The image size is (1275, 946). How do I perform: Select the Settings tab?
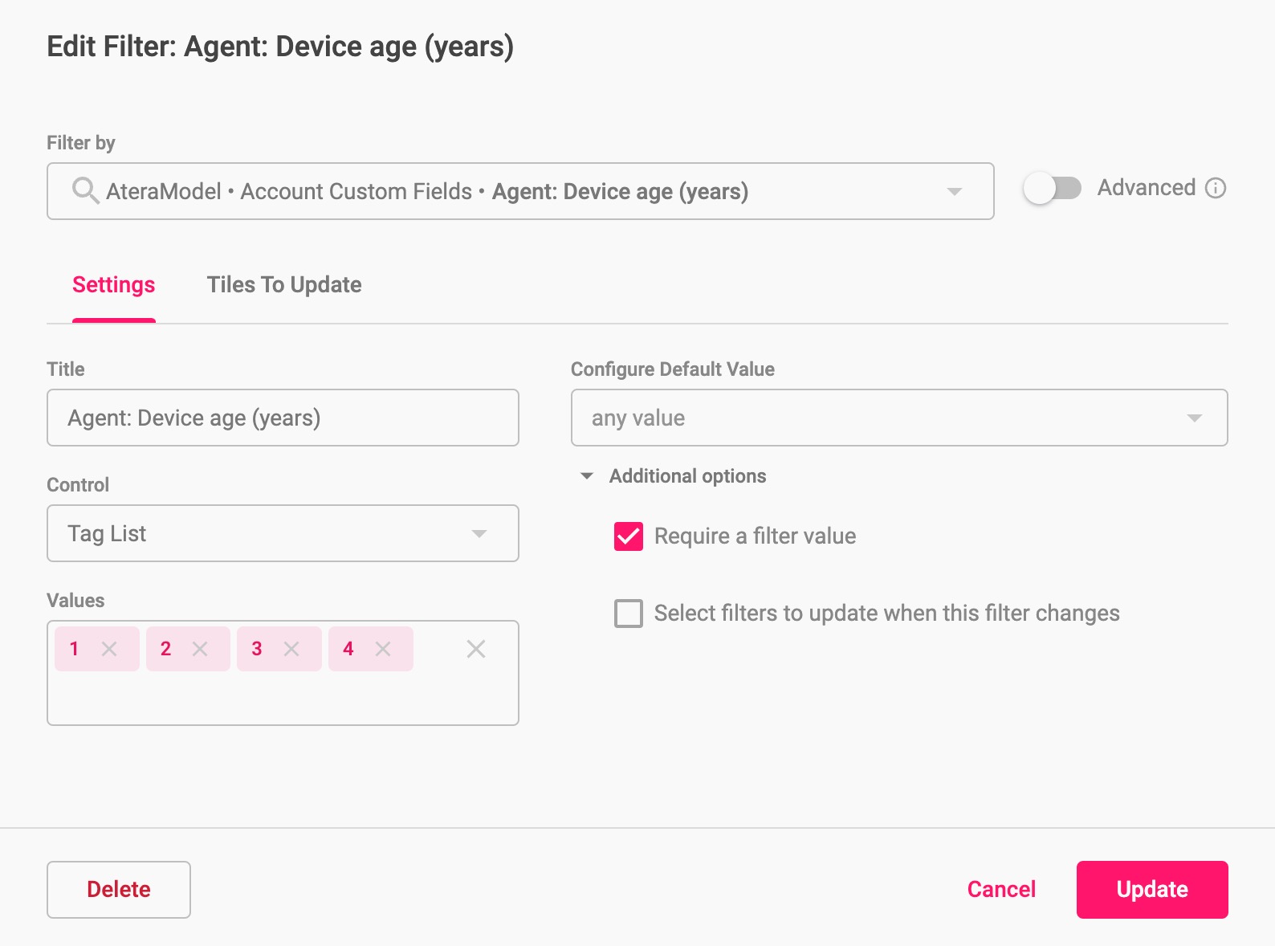114,285
